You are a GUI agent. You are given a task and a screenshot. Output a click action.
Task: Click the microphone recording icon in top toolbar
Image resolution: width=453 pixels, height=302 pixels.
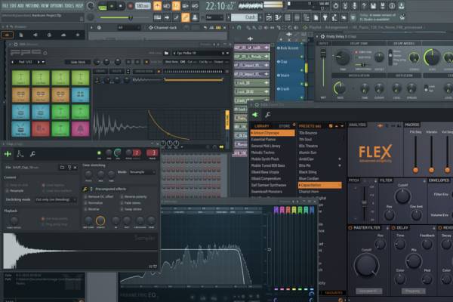tap(355, 5)
